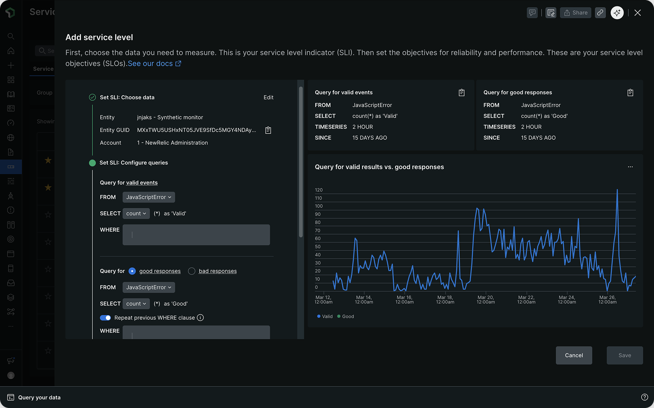Open the AI assistant sparkle icon

click(617, 13)
